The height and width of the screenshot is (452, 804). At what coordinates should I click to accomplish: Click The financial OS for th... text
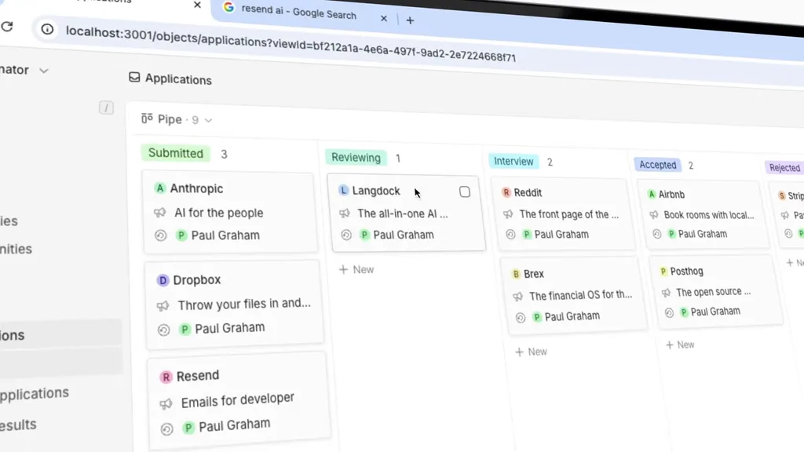(x=580, y=295)
